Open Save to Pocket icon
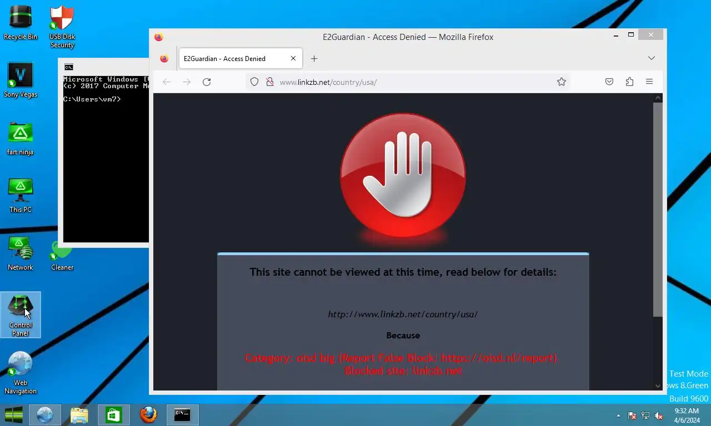The image size is (711, 426). 609,82
